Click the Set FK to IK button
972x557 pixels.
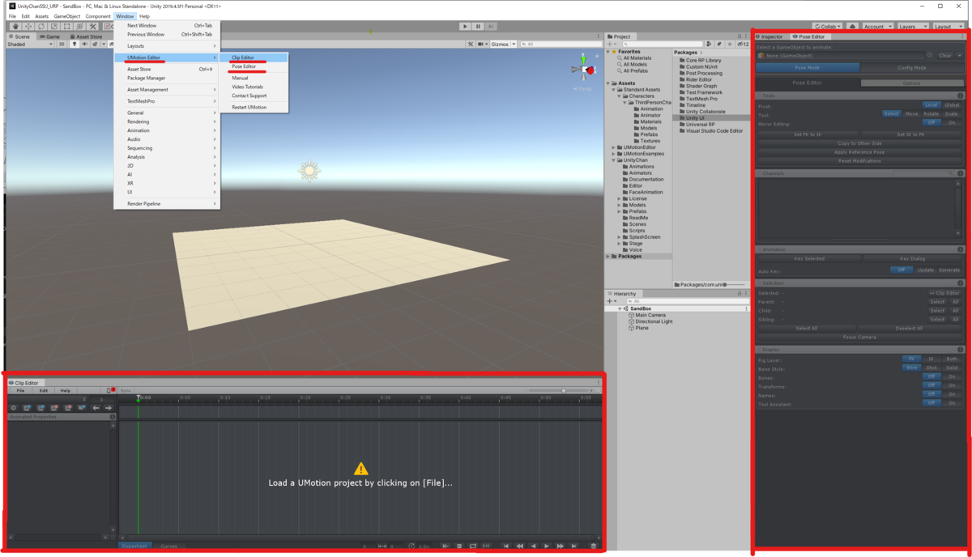tap(808, 134)
